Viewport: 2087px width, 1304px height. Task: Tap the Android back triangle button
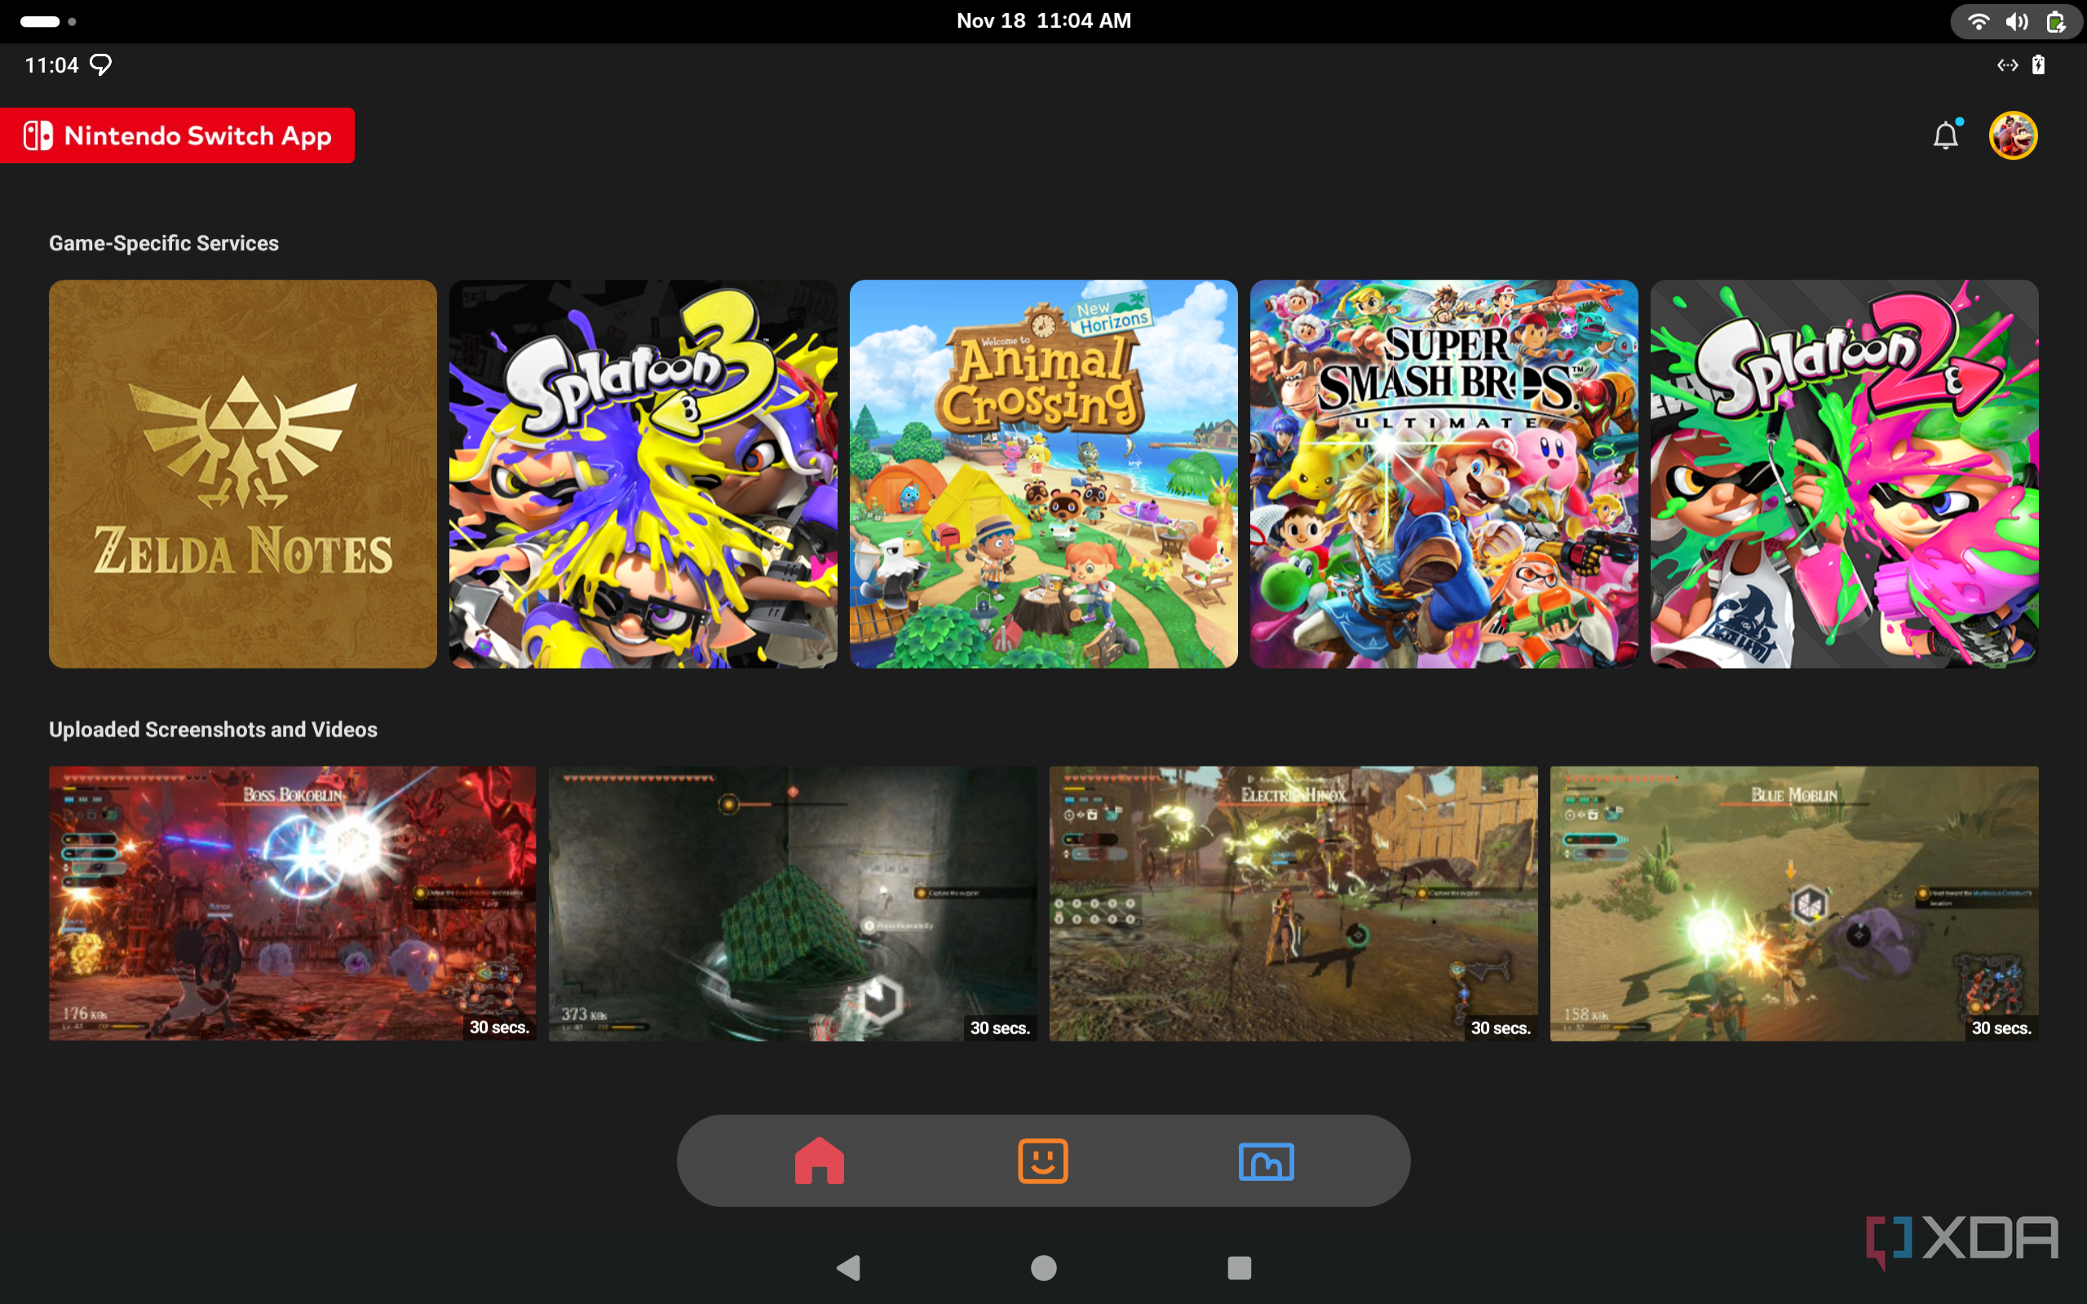coord(849,1267)
